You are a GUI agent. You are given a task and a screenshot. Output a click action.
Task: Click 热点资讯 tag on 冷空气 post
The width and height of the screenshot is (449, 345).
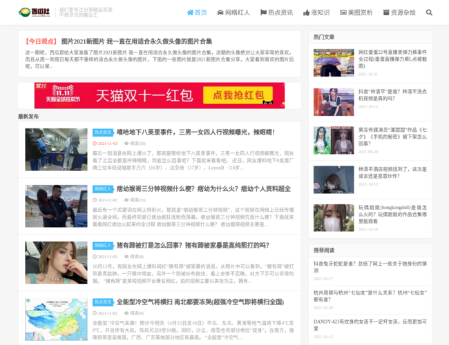click(x=103, y=302)
